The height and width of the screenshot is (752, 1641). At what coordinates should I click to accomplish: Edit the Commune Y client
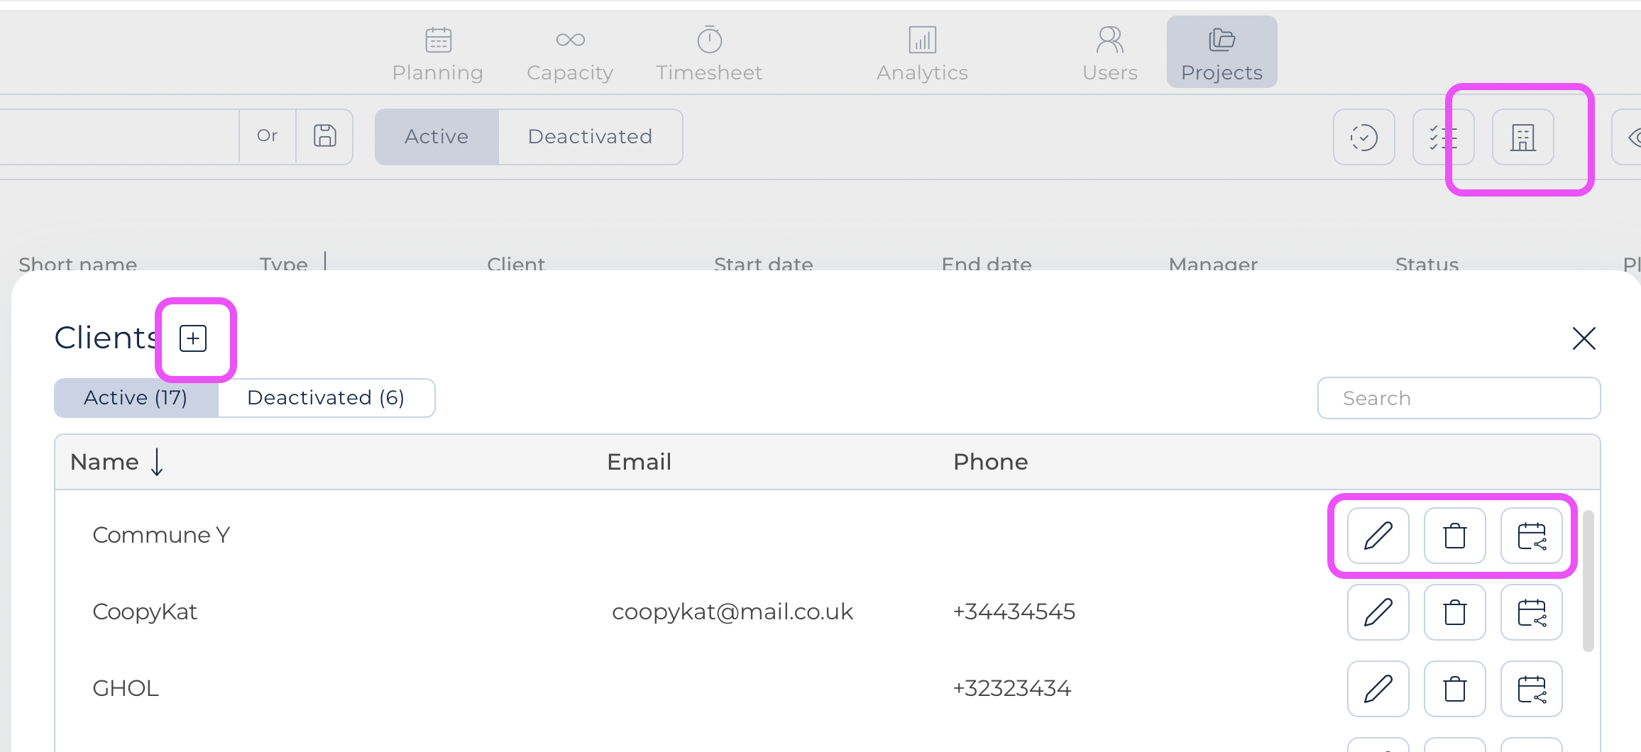coord(1378,536)
